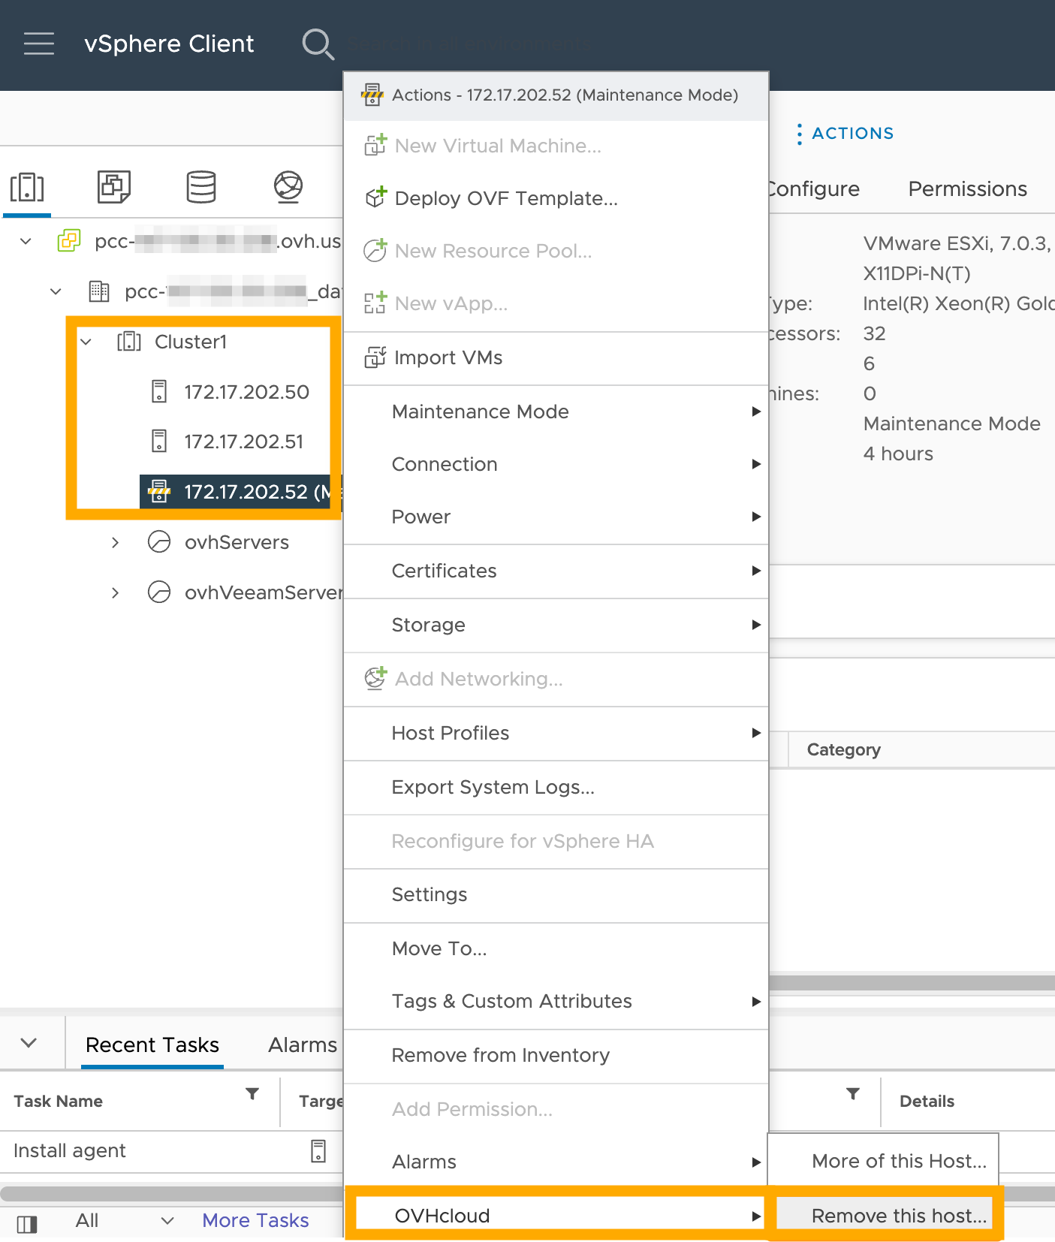The width and height of the screenshot is (1055, 1242).
Task: Click the New Resource Pool icon
Action: pyautogui.click(x=375, y=250)
